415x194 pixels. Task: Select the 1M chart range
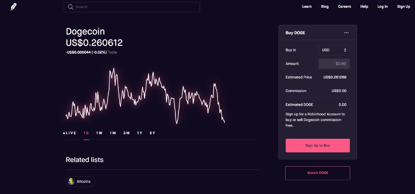pyautogui.click(x=113, y=133)
